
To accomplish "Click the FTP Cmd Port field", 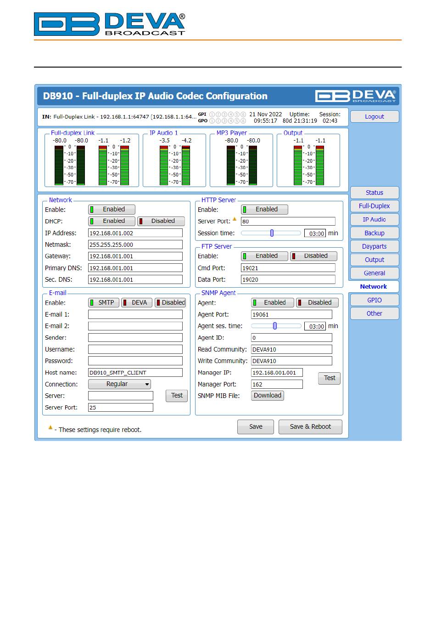I will (288, 267).
